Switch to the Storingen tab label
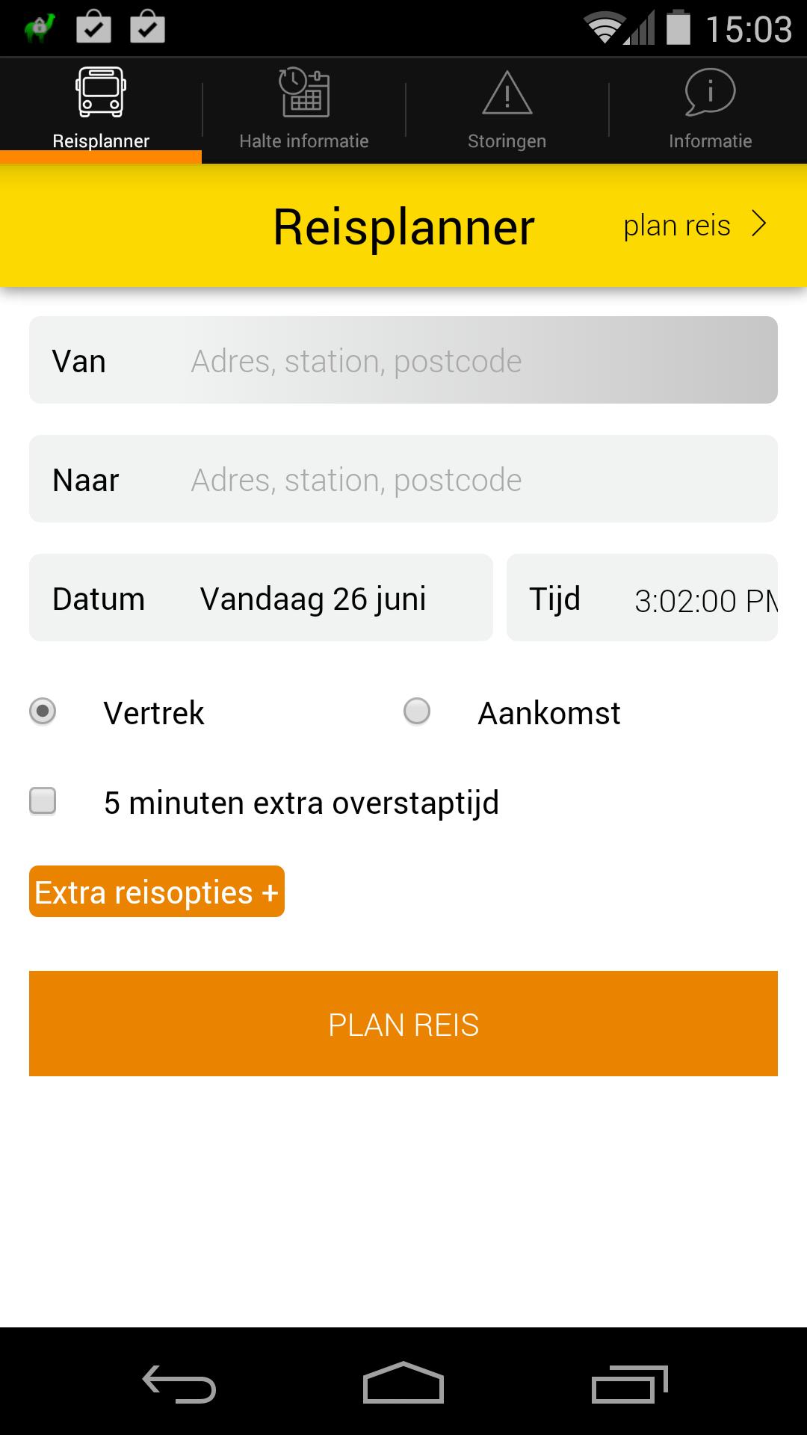Image resolution: width=807 pixels, height=1435 pixels. pos(507,141)
